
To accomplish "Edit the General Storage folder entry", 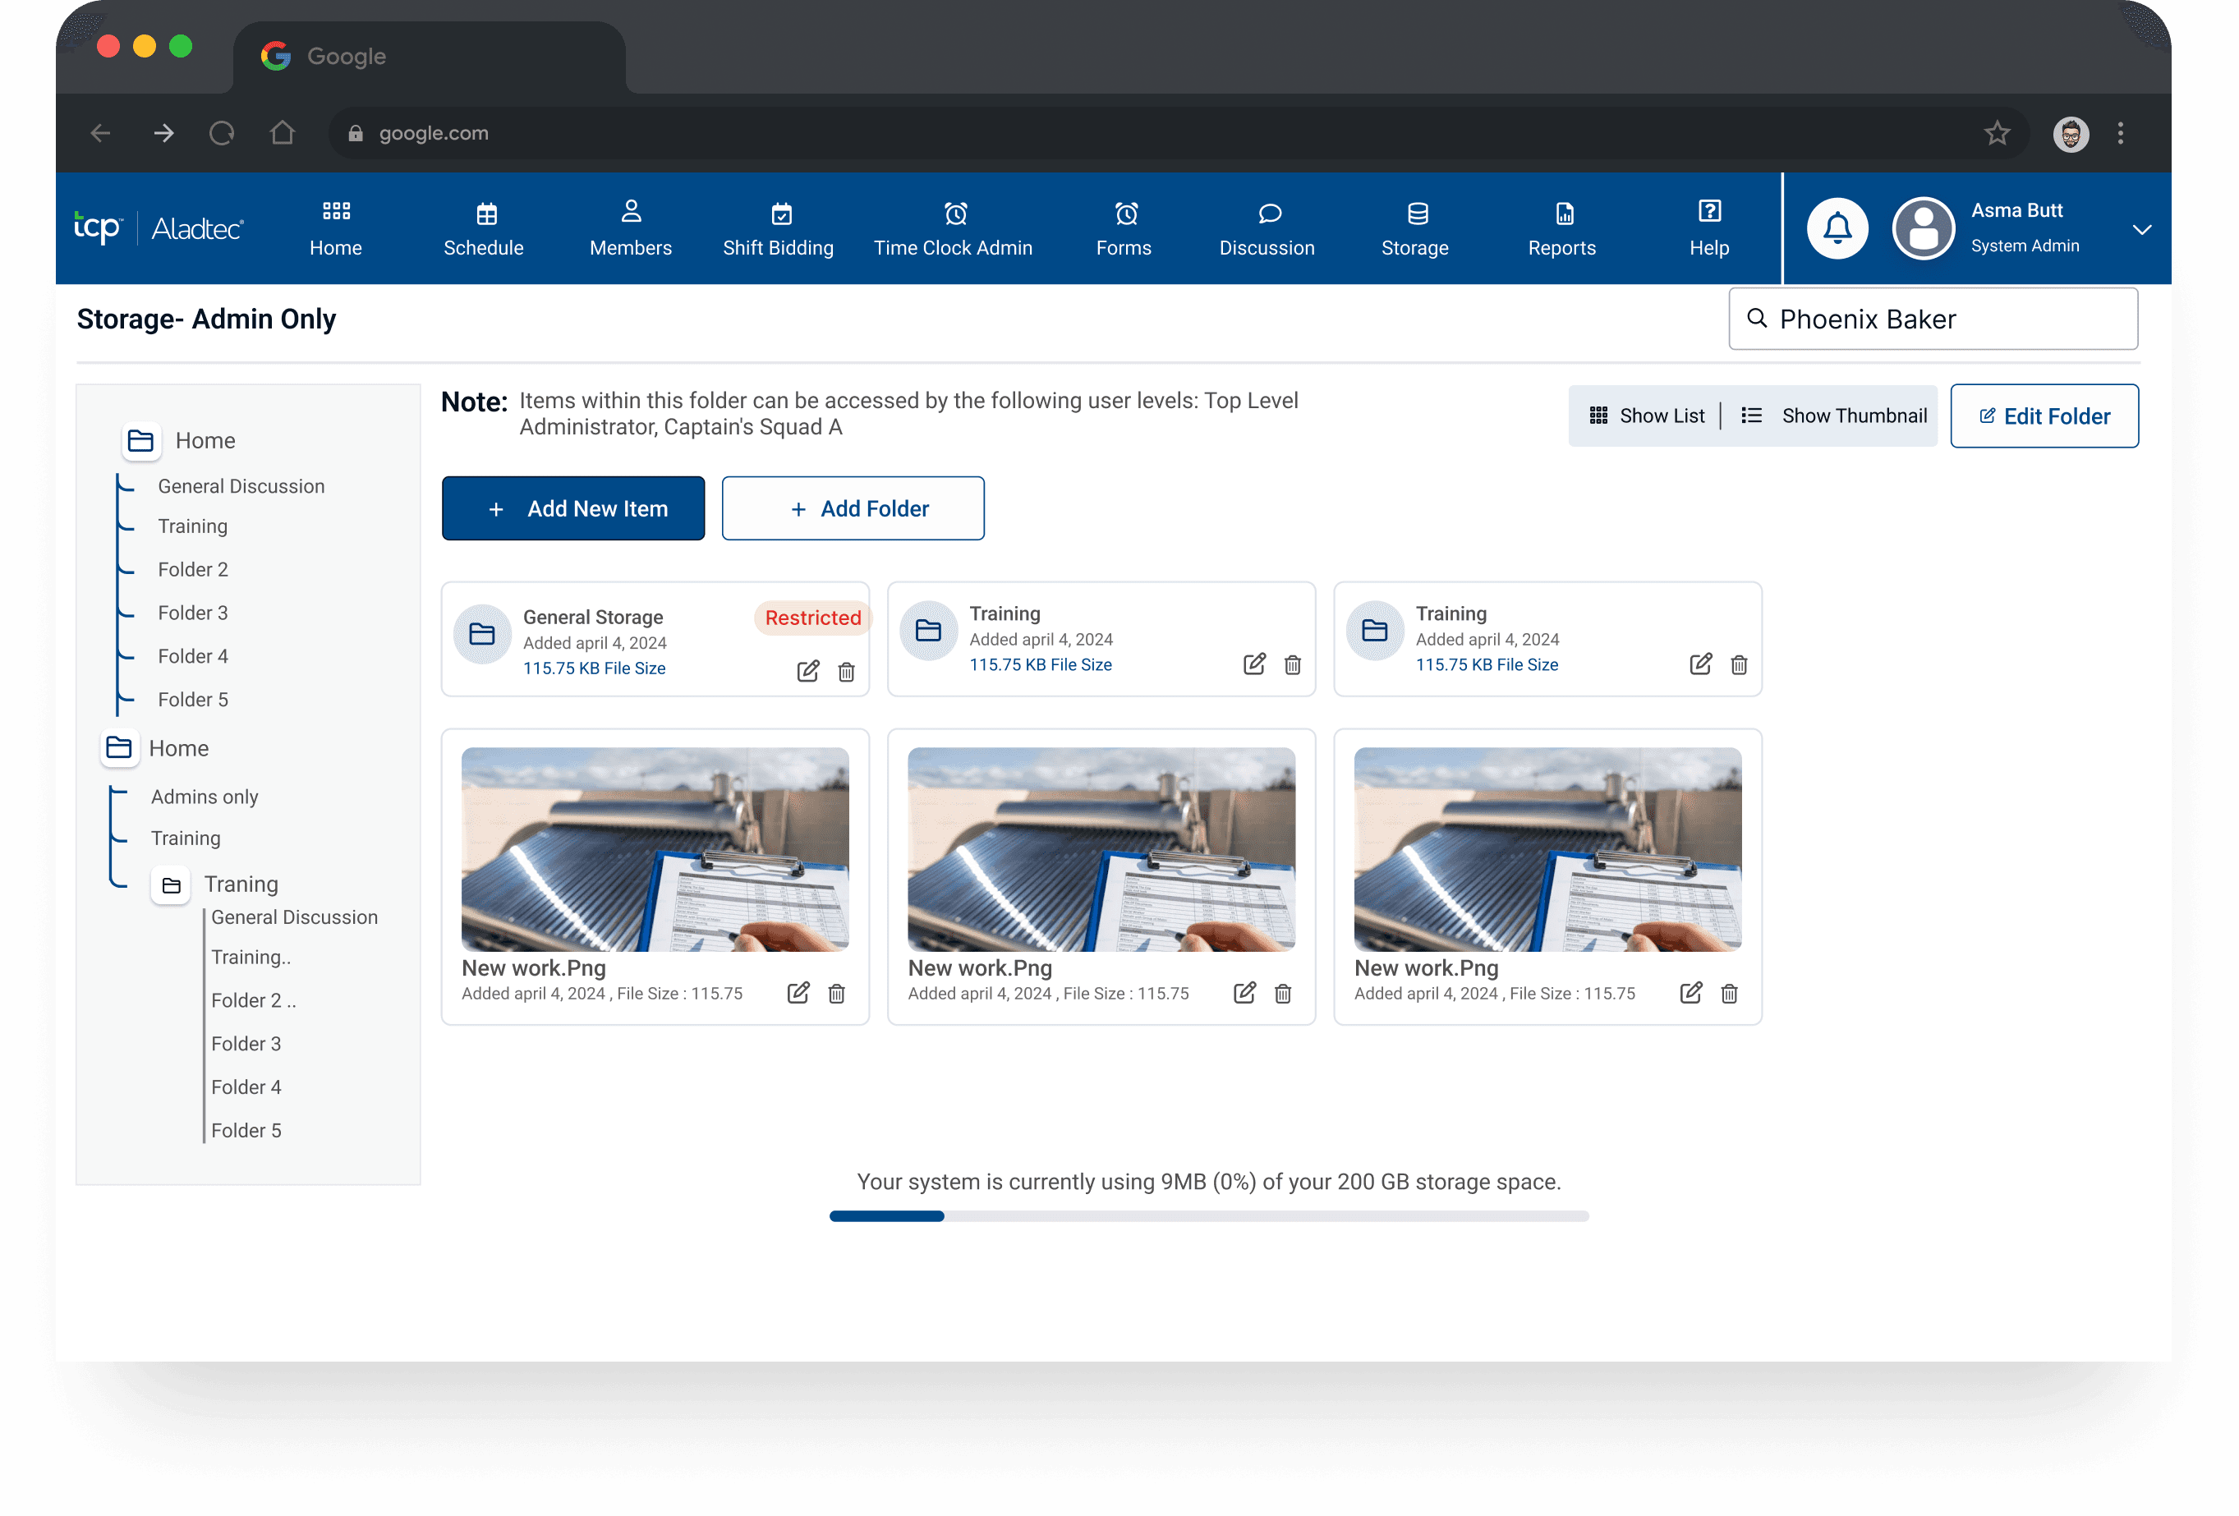I will (807, 671).
